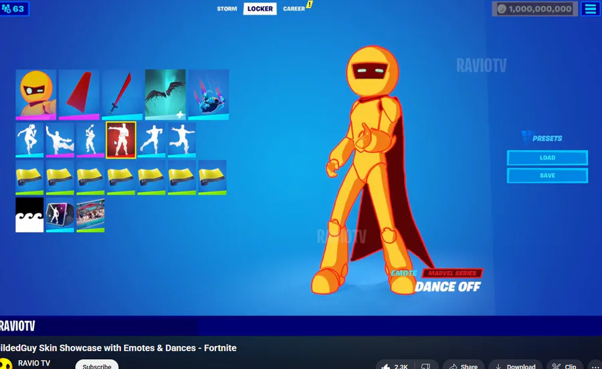Click the level 63 badge
The image size is (602, 369).
click(x=14, y=9)
